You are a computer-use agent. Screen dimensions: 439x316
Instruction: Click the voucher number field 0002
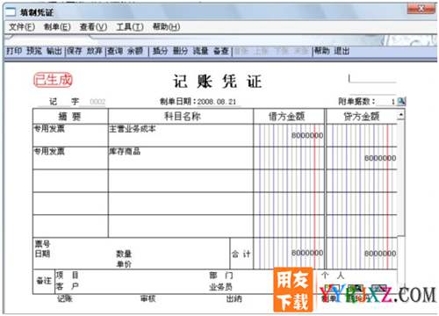point(97,102)
